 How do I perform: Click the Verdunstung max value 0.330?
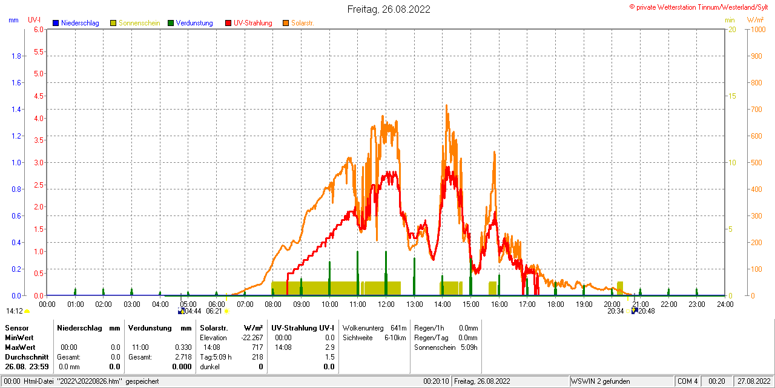pyautogui.click(x=183, y=347)
